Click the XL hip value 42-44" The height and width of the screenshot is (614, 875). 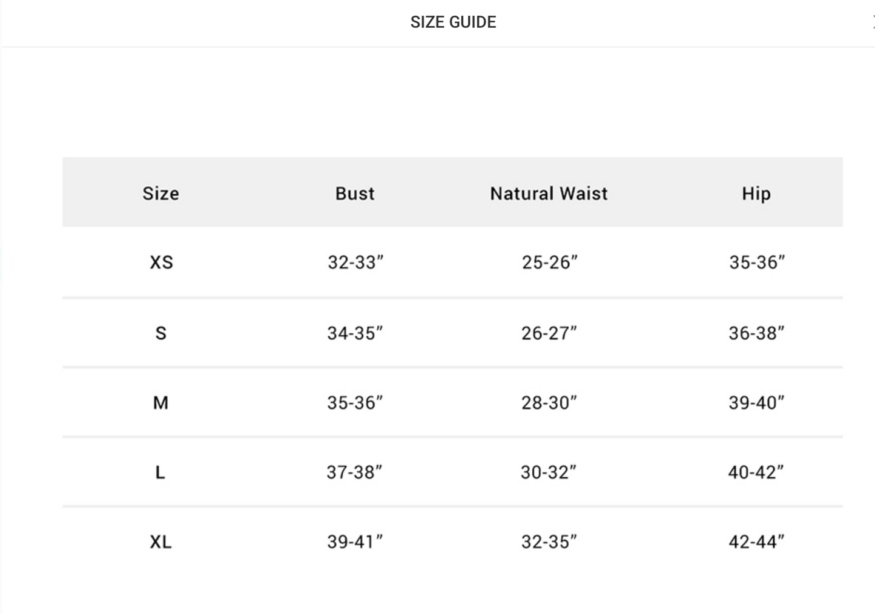[x=756, y=542]
